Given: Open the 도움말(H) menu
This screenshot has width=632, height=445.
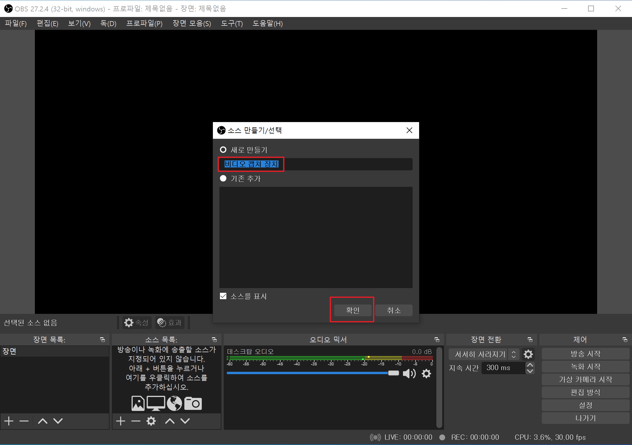Looking at the screenshot, I should click(x=268, y=23).
